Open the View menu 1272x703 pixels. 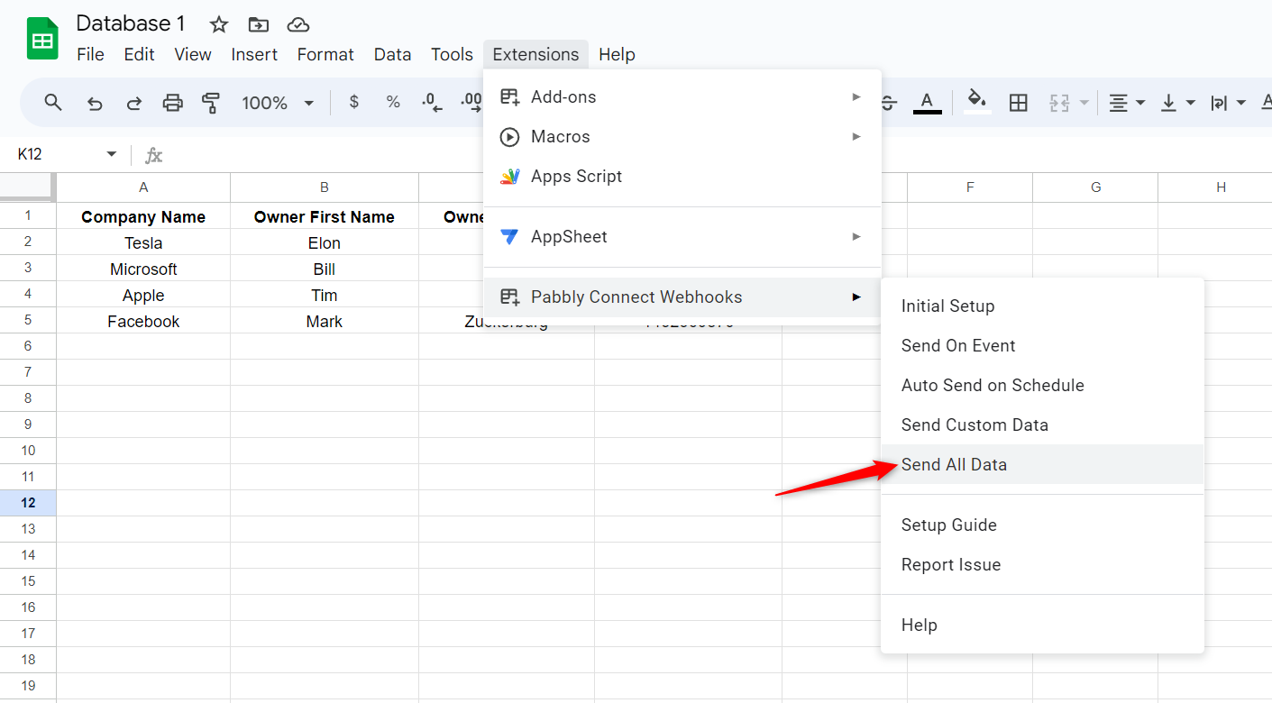(x=193, y=54)
